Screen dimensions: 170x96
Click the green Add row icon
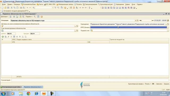[3, 37]
